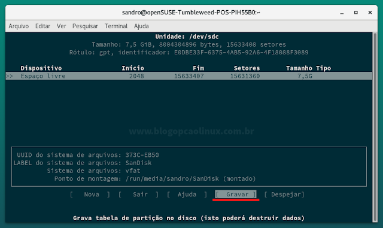Click the 7,5G size value
Viewport: 383px width, 228px height.
[305, 76]
